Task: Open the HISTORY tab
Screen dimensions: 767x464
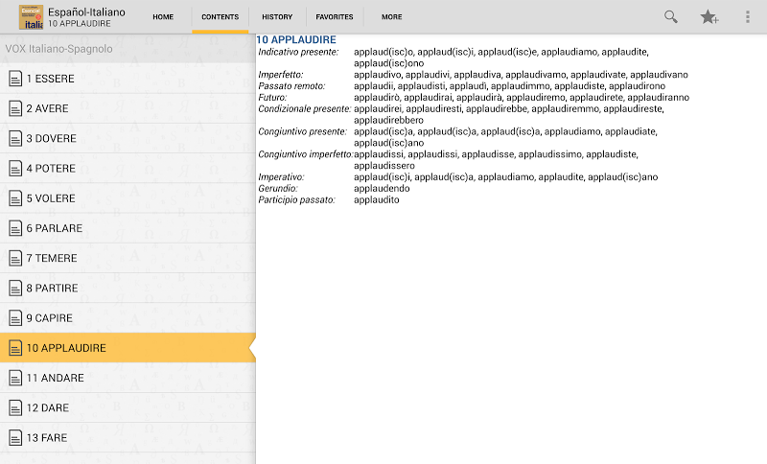Action: click(x=277, y=16)
